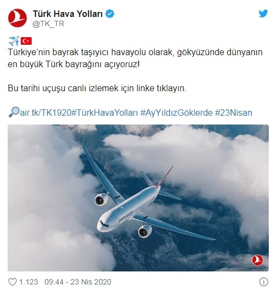
Task: Click the 'Bu tarihi uçuşu' sentence
Action: (x=97, y=88)
